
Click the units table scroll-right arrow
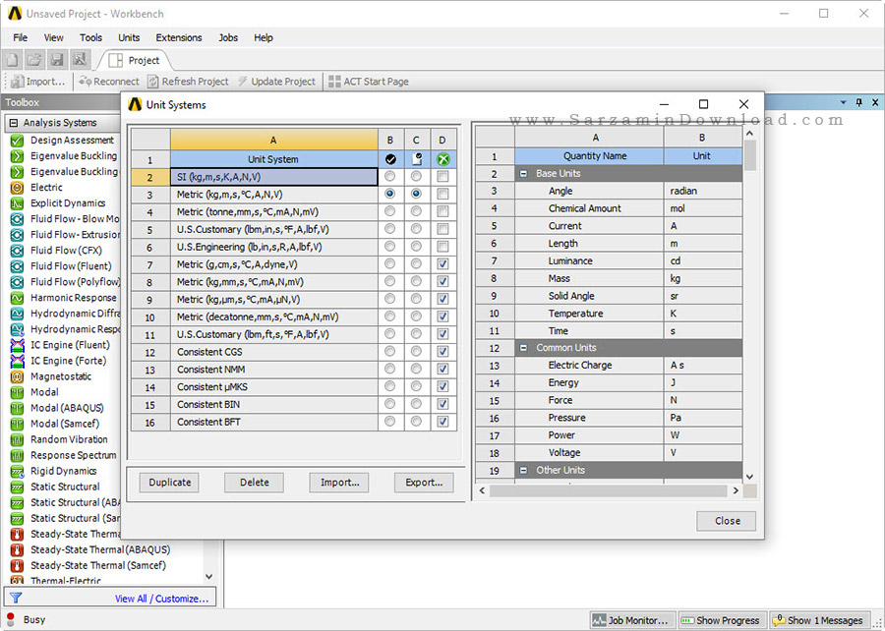point(736,490)
